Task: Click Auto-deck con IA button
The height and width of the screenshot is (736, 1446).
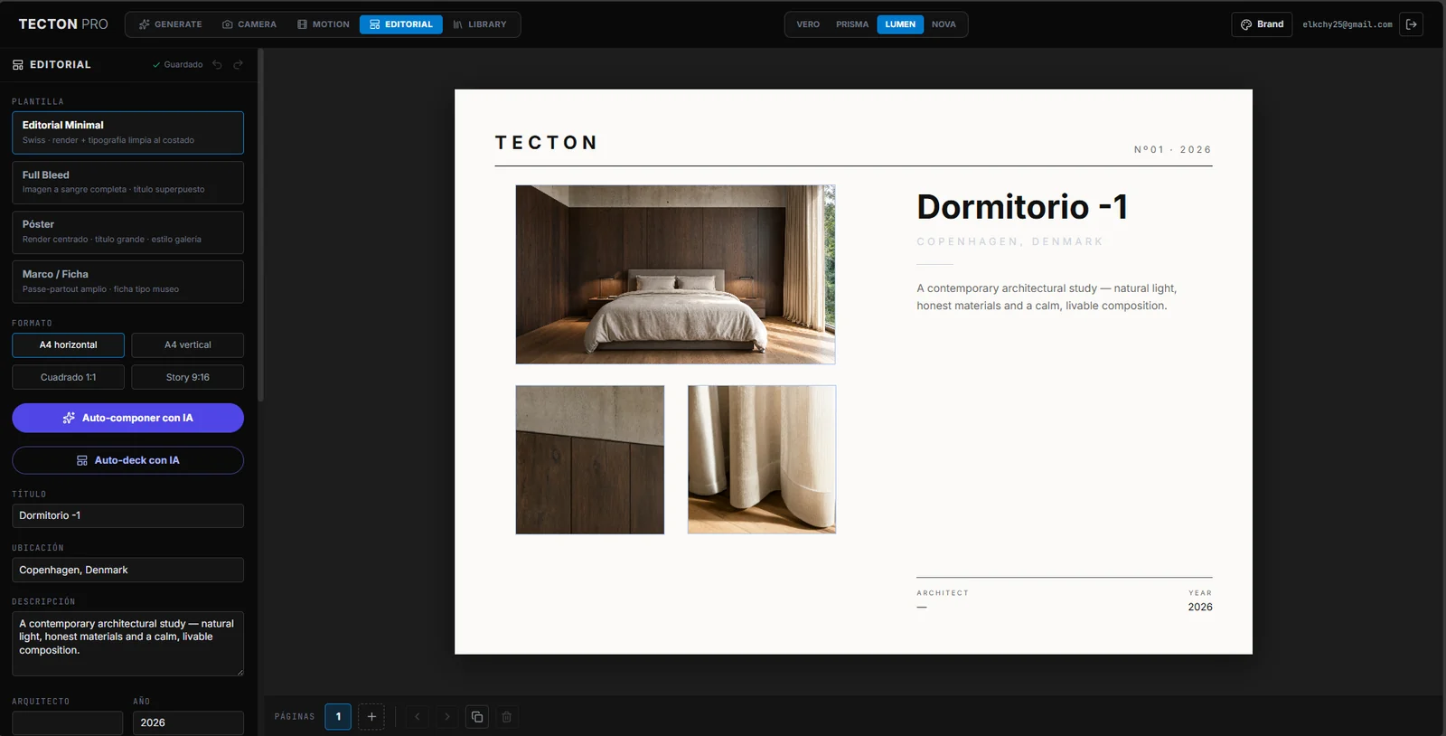Action: [x=127, y=460]
